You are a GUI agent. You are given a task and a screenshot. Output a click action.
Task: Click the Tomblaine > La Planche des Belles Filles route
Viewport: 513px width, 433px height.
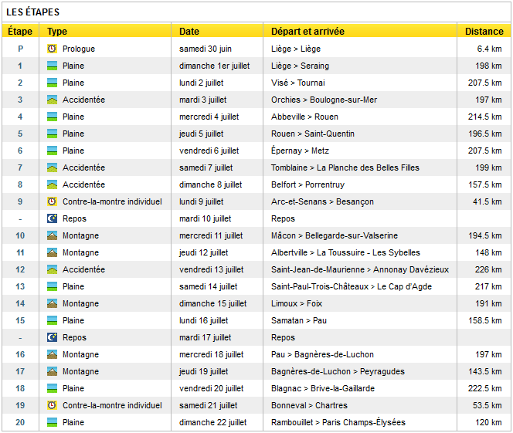tap(346, 167)
